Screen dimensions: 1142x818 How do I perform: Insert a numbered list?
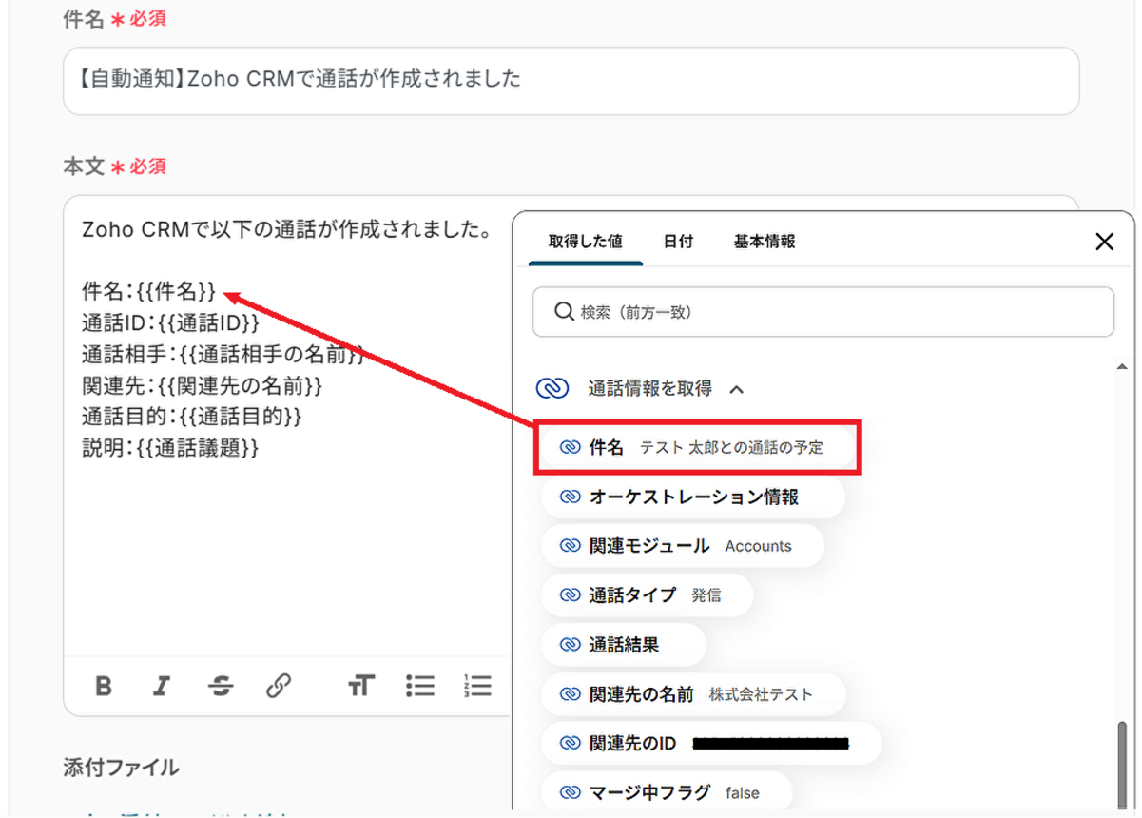pos(477,686)
